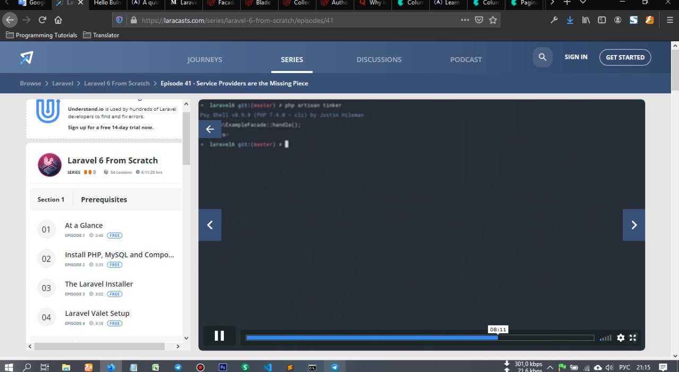Open developer tools wrench icon

point(554,20)
